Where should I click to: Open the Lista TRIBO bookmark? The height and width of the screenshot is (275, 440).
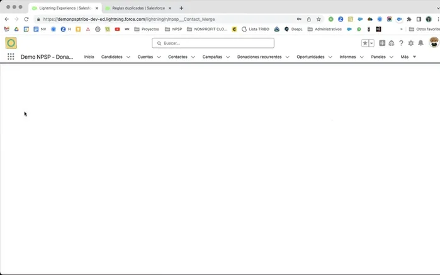point(256,29)
